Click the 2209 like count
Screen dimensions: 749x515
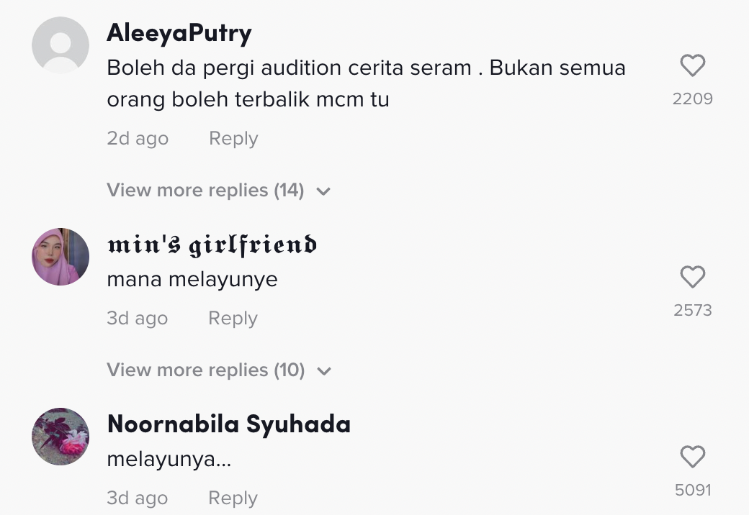[692, 99]
